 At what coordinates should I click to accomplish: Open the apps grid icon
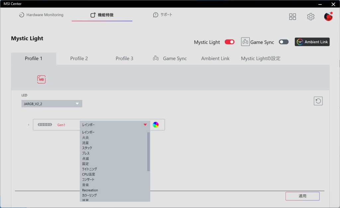(293, 17)
